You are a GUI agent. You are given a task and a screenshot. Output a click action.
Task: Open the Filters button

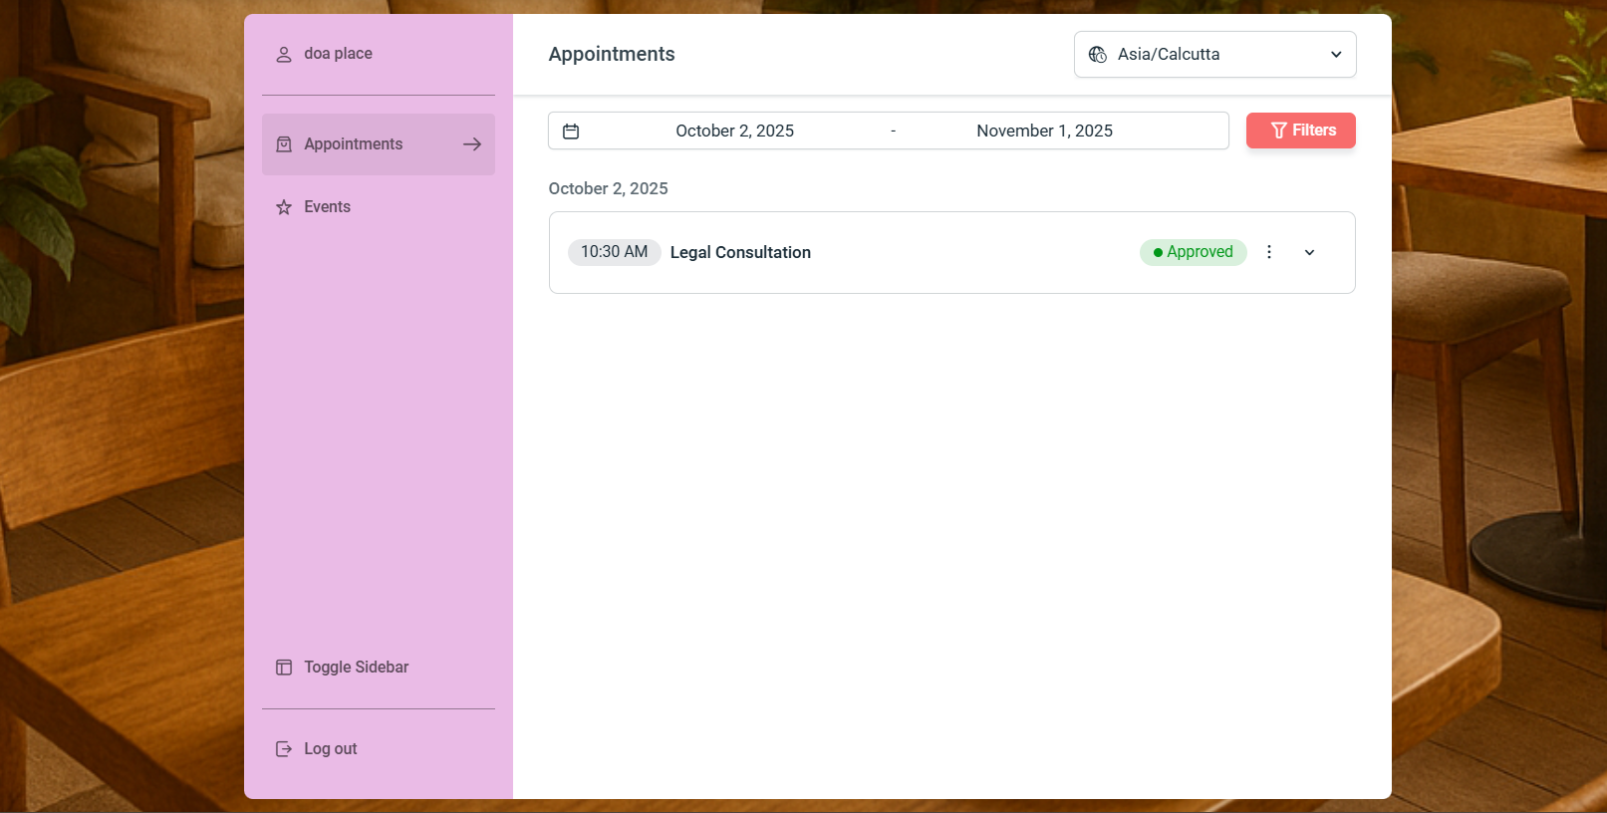coord(1301,131)
